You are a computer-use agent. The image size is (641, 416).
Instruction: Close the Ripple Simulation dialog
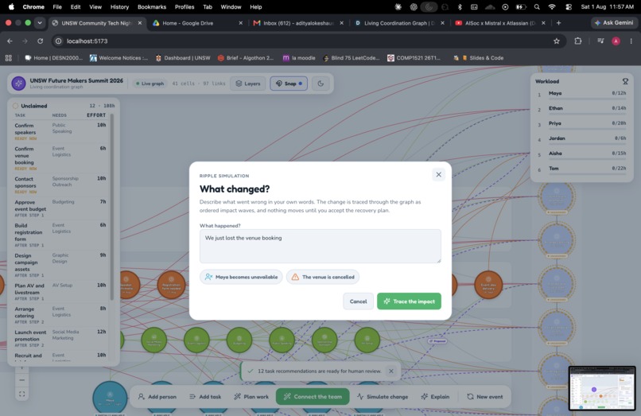pyautogui.click(x=438, y=175)
